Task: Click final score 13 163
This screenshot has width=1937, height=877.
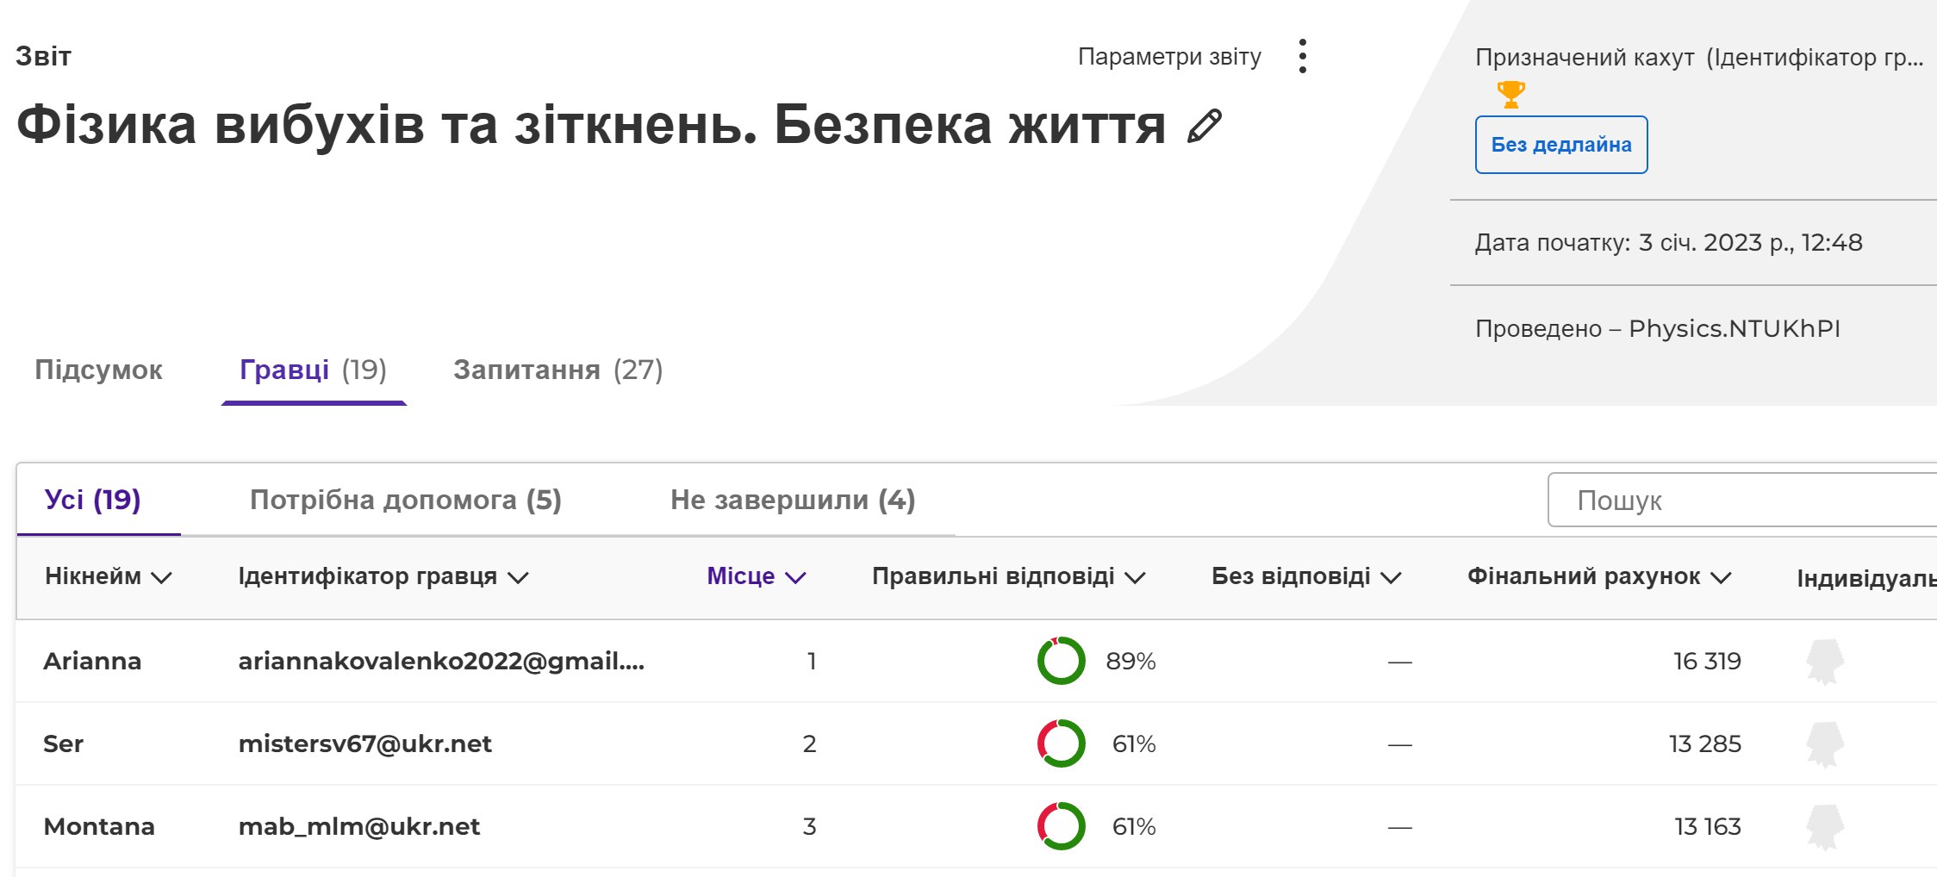Action: (1707, 826)
